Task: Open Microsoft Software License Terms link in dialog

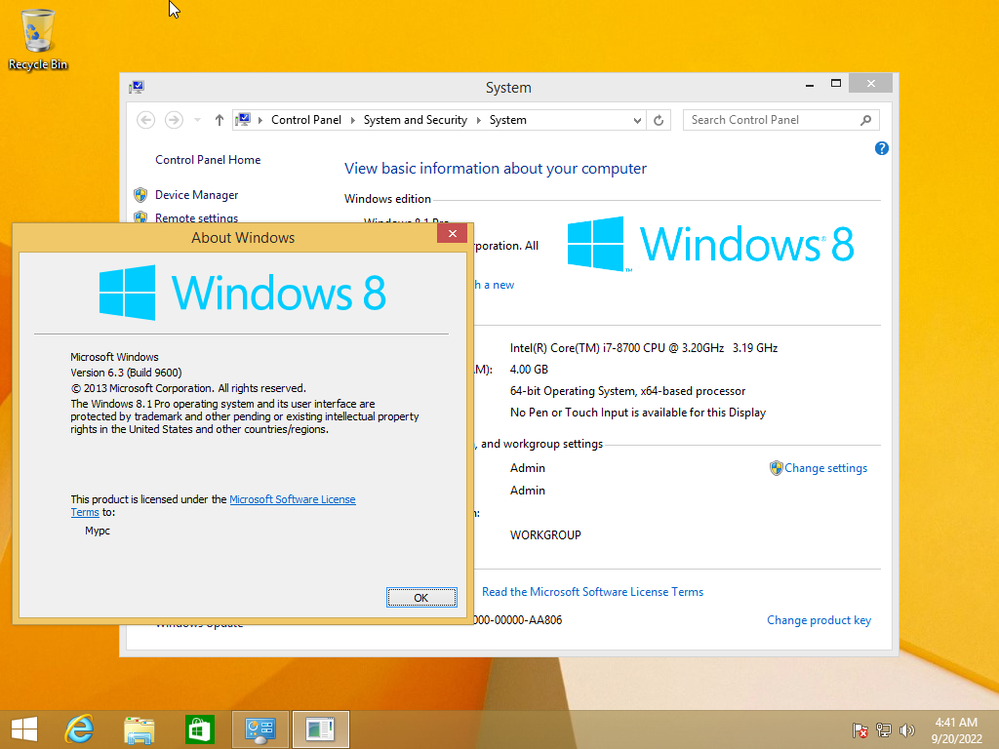Action: (x=293, y=499)
